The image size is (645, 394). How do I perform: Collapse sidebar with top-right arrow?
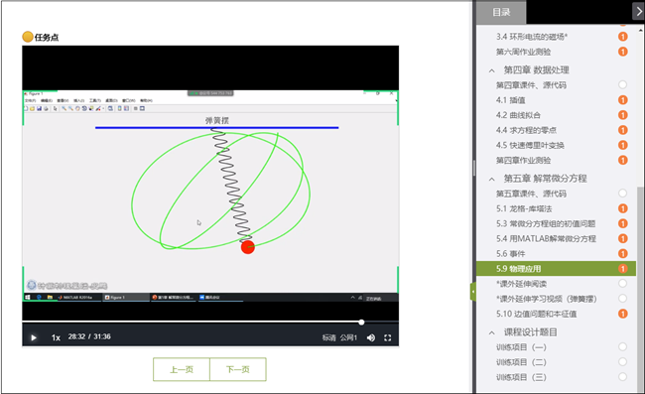tap(638, 12)
